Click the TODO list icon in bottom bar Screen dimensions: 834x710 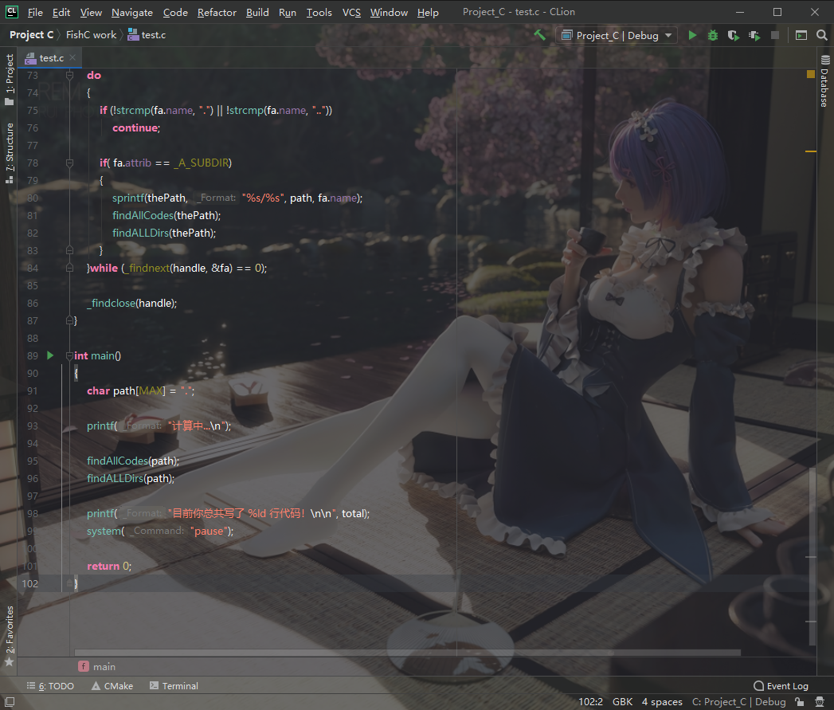(x=31, y=686)
